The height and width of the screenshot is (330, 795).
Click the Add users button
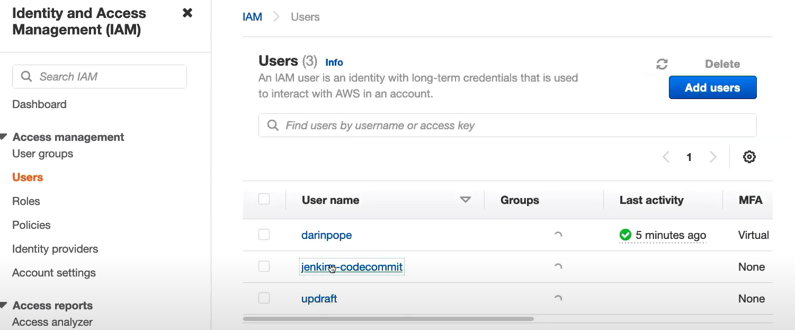point(712,88)
